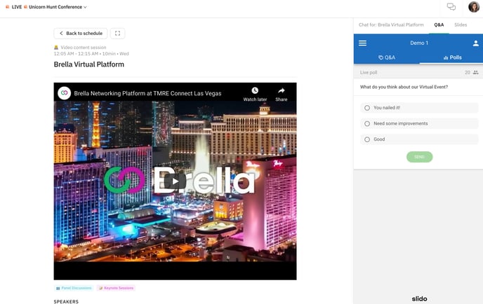Click the Demo 1 event title
The height and width of the screenshot is (304, 483).
point(419,43)
